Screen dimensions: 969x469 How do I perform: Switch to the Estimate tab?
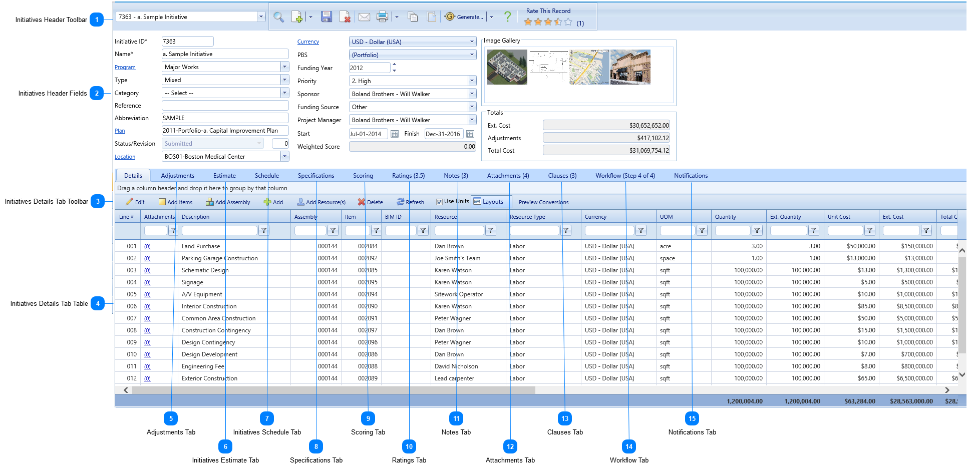tap(224, 176)
